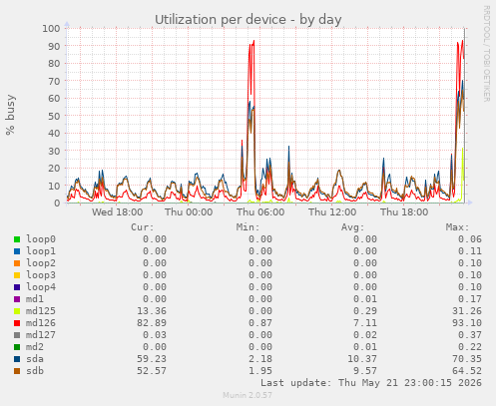Click sdb average value 9.57
The width and height of the screenshot is (496, 406).
[365, 371]
